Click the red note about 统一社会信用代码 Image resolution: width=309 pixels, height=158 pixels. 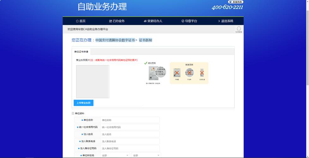click(114, 60)
